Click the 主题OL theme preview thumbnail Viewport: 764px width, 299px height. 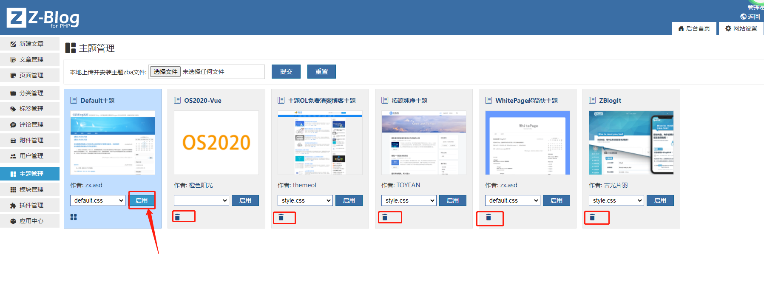(x=320, y=143)
